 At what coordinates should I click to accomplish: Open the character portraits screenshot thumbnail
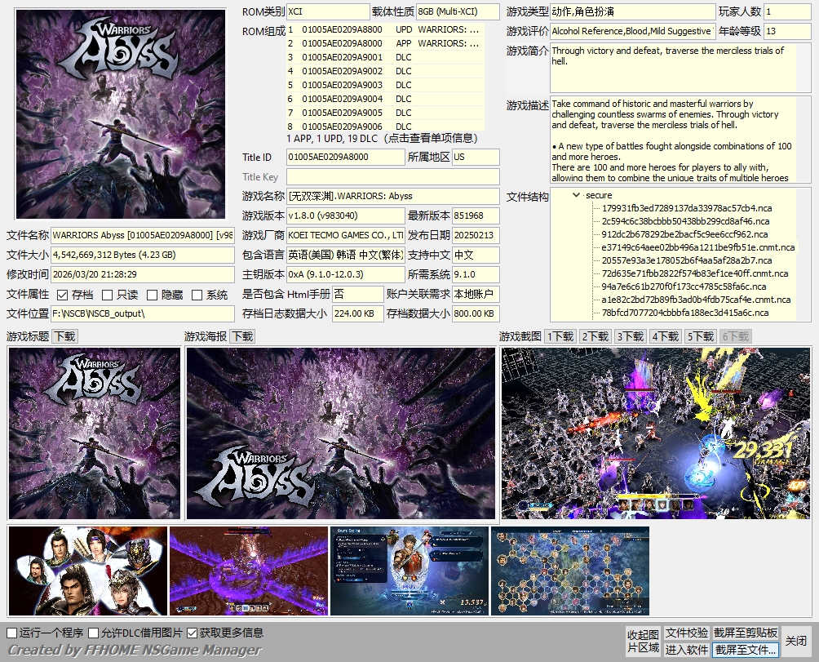click(x=87, y=571)
